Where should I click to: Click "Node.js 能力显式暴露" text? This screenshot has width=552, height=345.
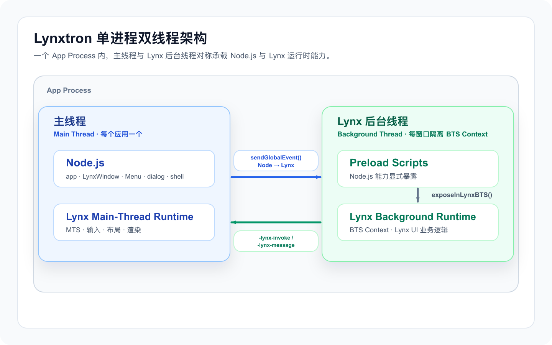(x=383, y=176)
